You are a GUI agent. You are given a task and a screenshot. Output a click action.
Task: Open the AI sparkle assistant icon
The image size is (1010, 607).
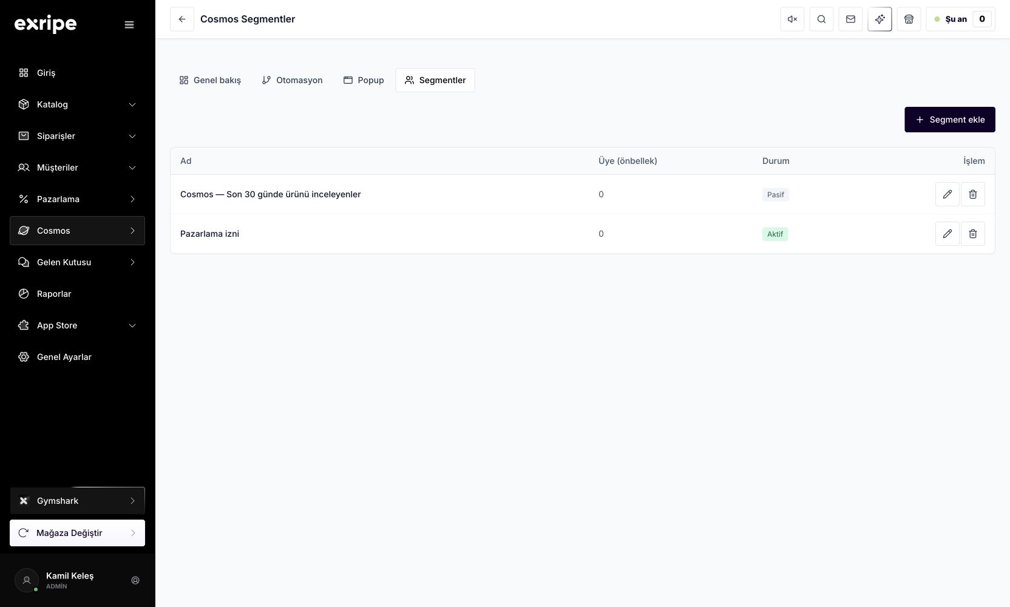[x=880, y=19]
